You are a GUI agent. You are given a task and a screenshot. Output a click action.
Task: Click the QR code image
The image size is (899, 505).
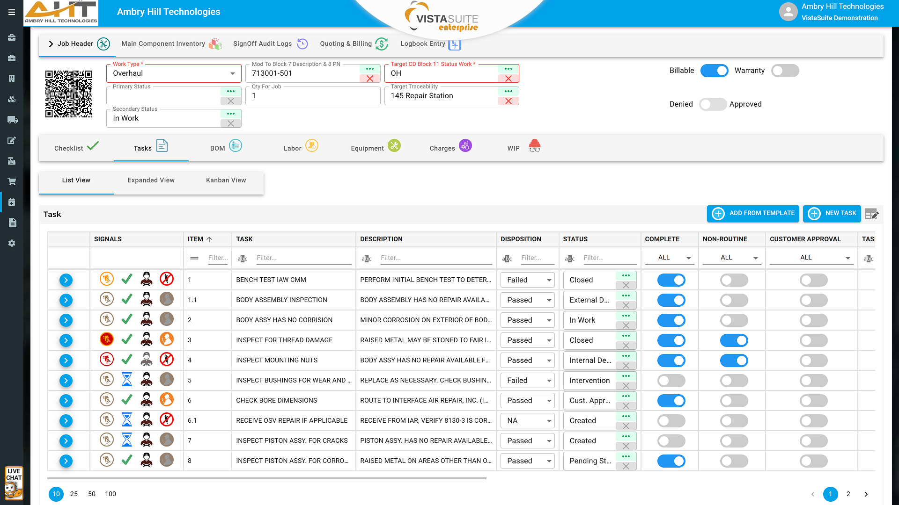(x=69, y=94)
